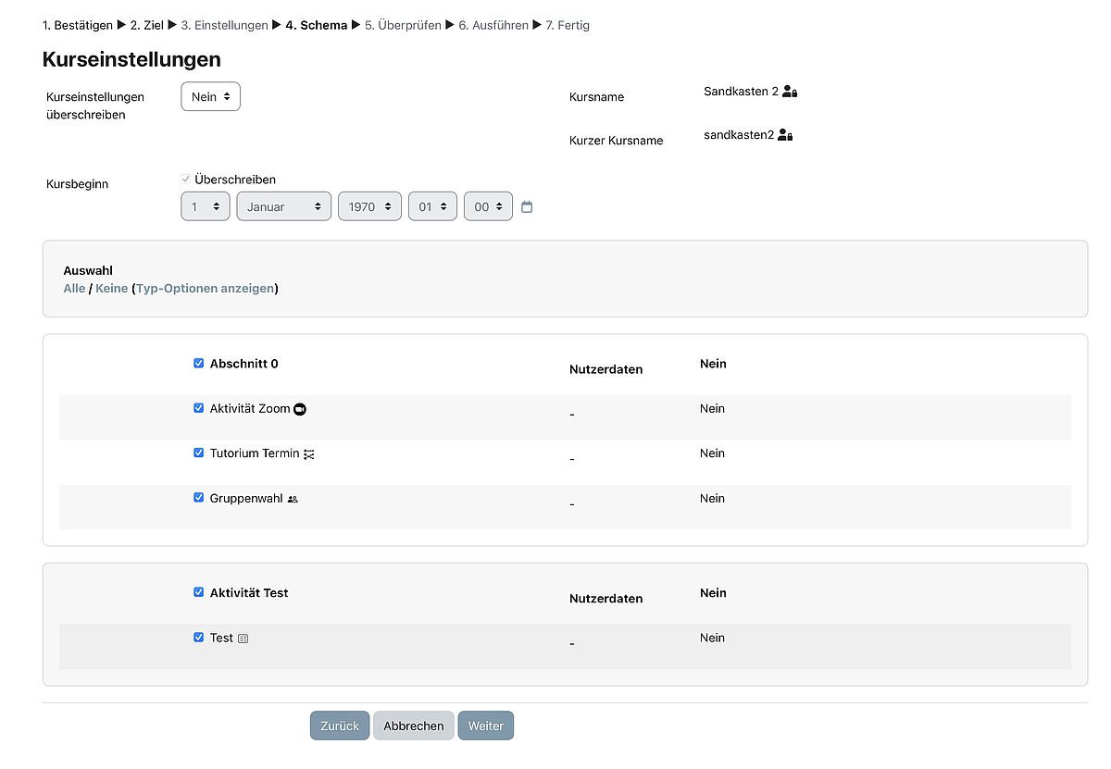Uncheck the Aktivität Test section checkbox
The image size is (1111, 769).
[198, 592]
